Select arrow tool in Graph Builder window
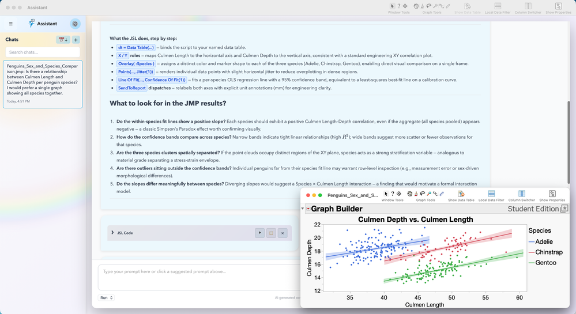 [386, 194]
